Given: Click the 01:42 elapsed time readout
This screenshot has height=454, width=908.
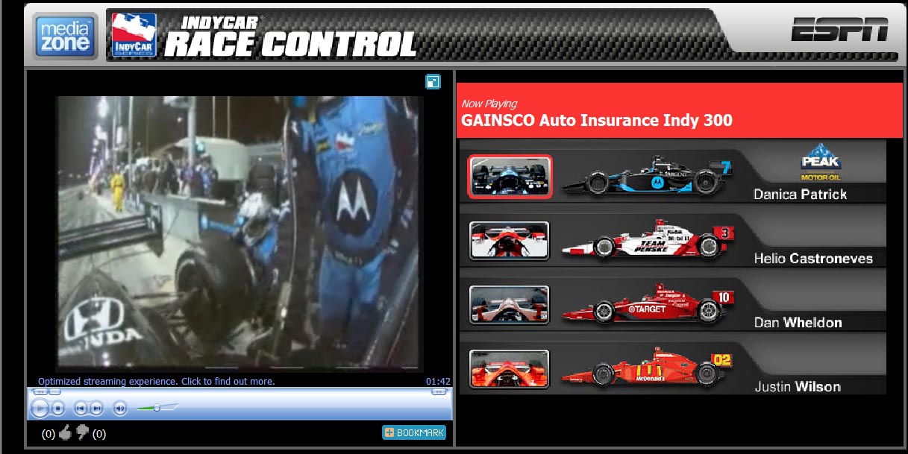Looking at the screenshot, I should (438, 381).
